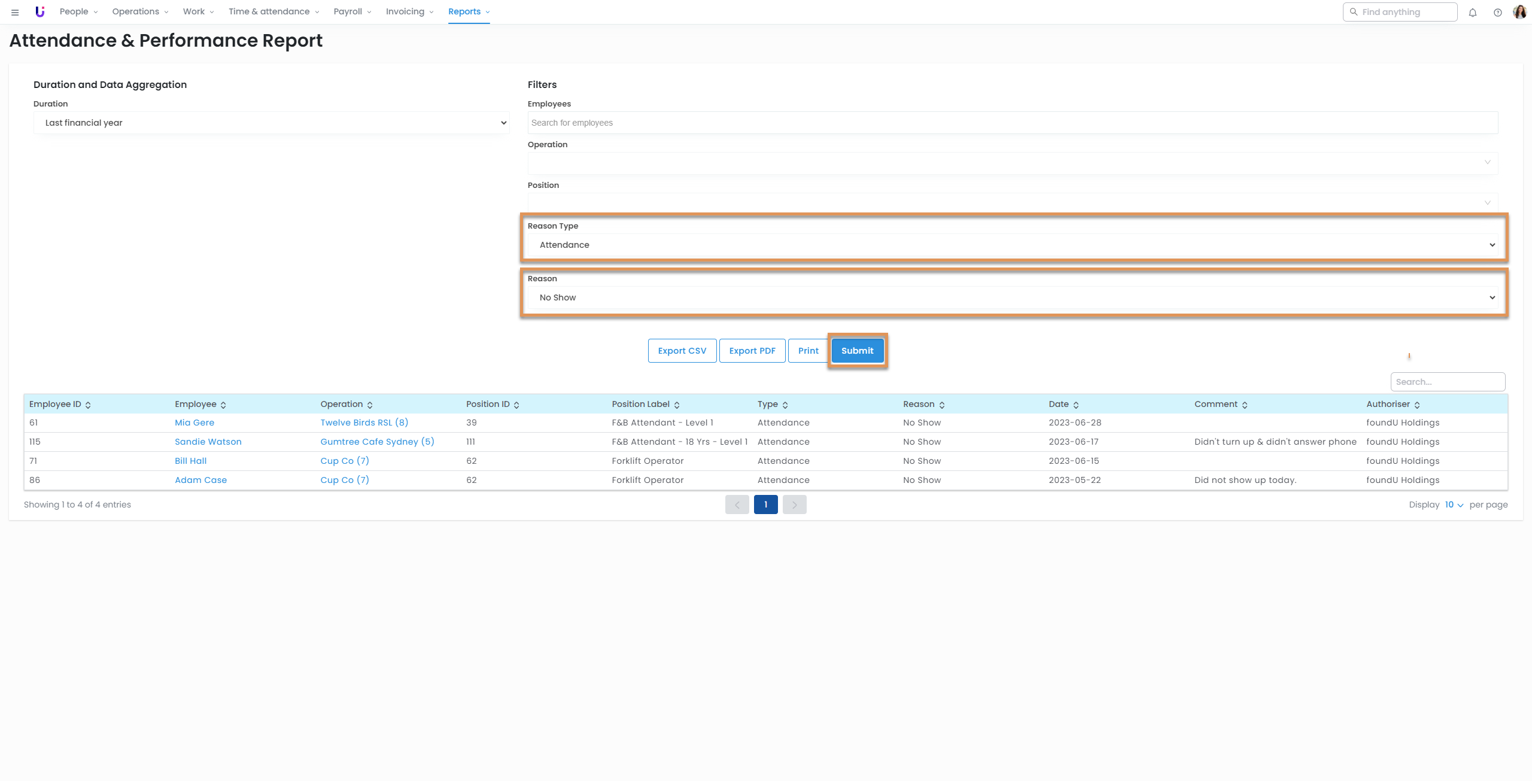Open the hamburger menu icon
The image size is (1532, 781).
click(15, 12)
